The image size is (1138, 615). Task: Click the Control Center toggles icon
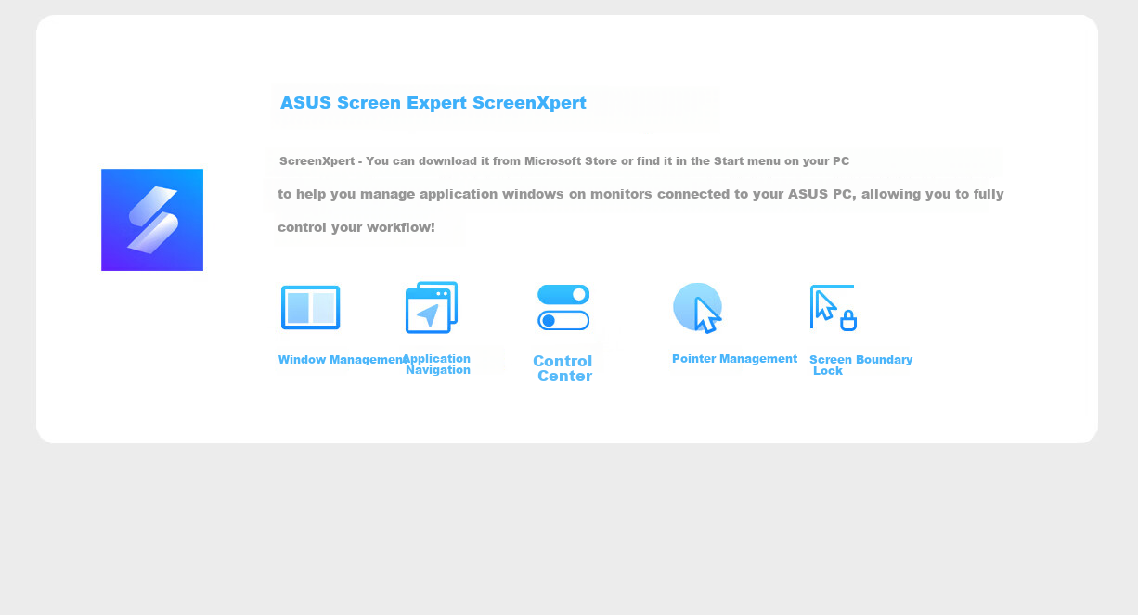pyautogui.click(x=563, y=307)
